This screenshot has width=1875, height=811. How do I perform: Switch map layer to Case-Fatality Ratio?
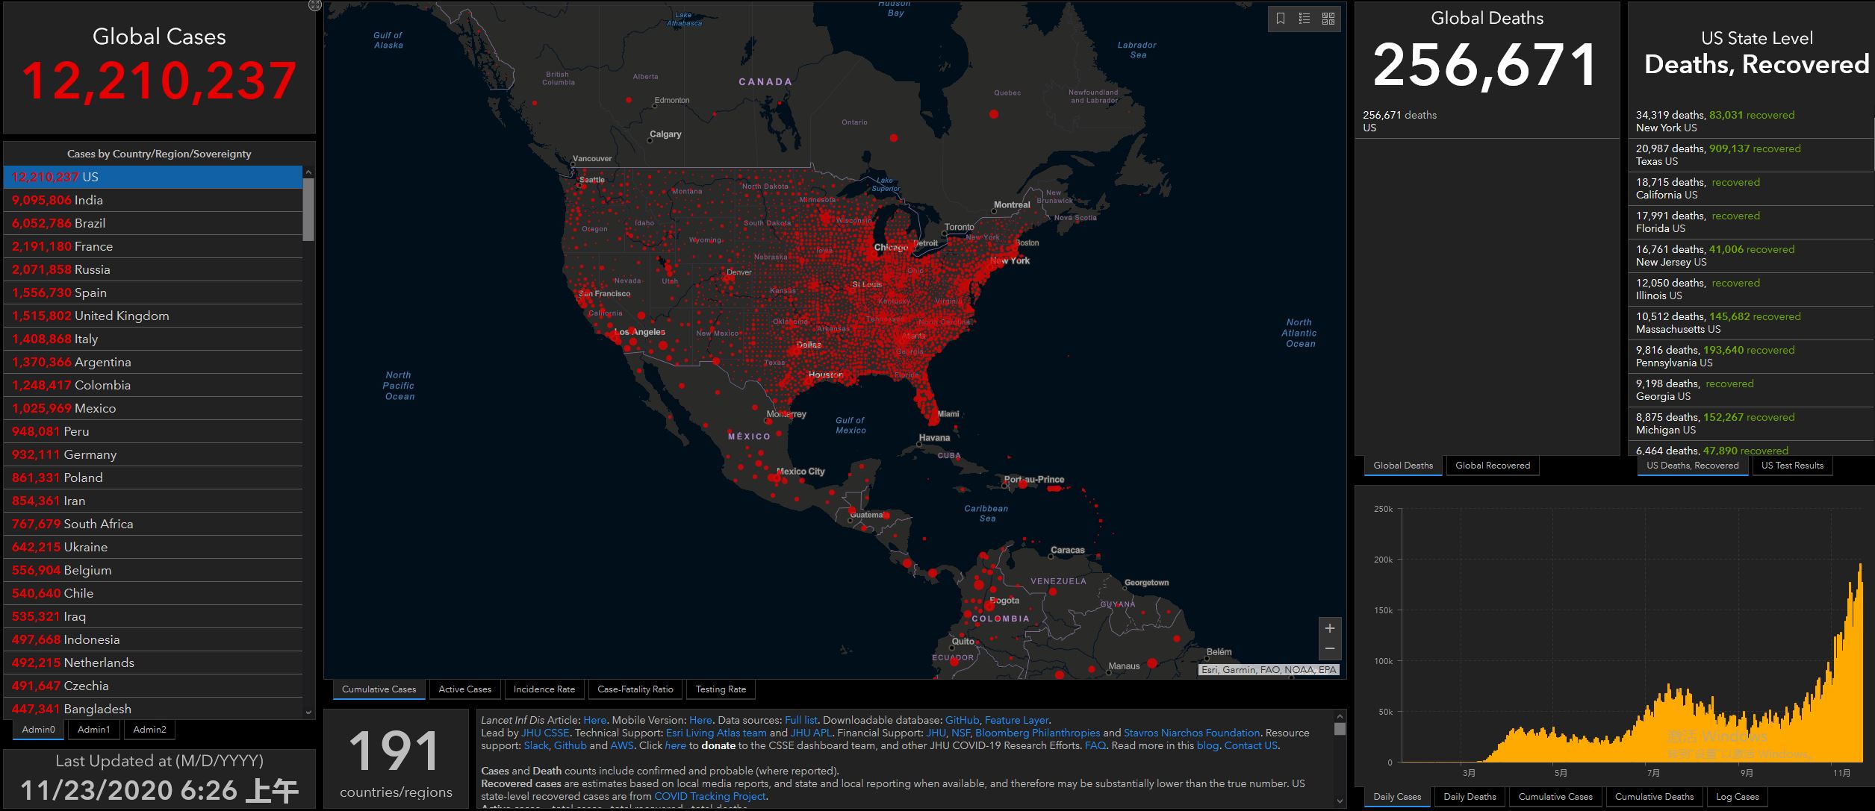click(635, 689)
